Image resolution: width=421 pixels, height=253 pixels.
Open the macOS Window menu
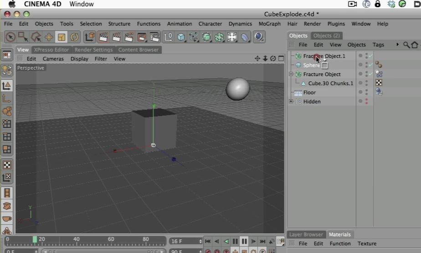82,4
